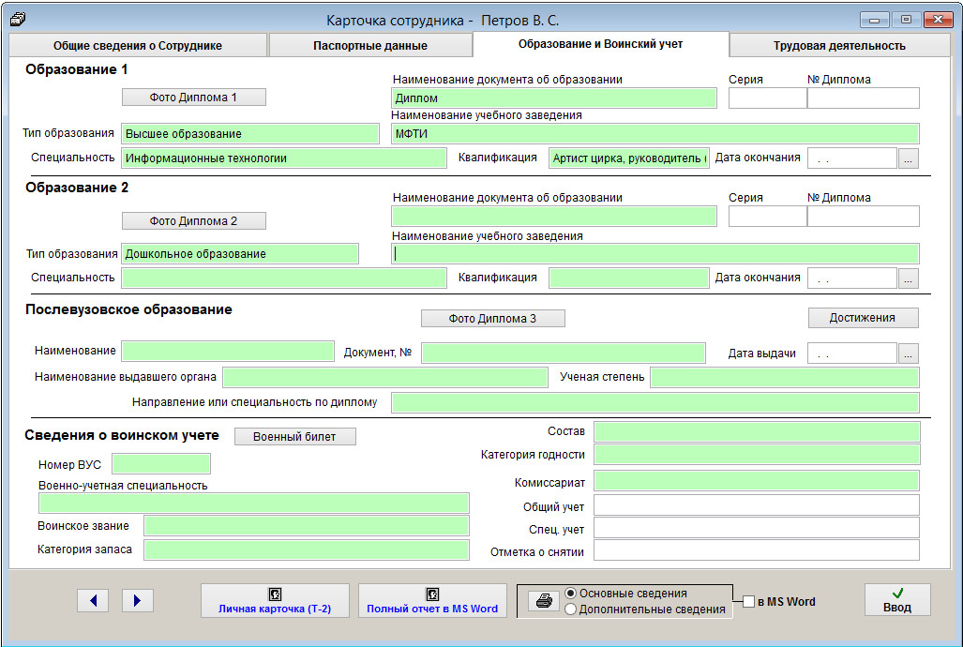Click the Отметка о снятии field
The height and width of the screenshot is (647, 963).
(757, 550)
